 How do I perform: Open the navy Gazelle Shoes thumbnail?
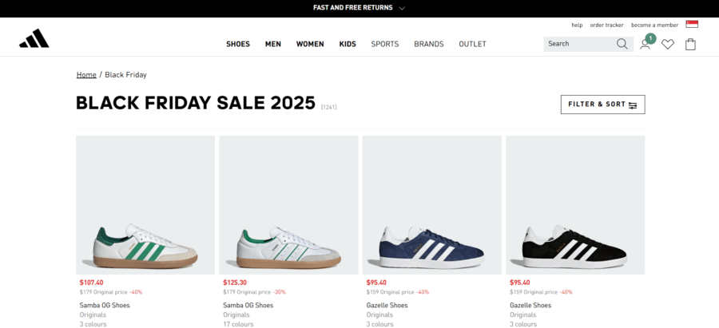431,205
